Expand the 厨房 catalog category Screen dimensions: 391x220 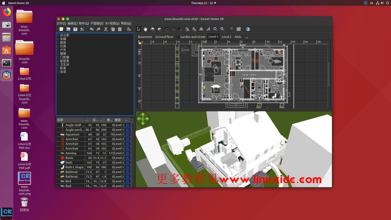point(58,43)
